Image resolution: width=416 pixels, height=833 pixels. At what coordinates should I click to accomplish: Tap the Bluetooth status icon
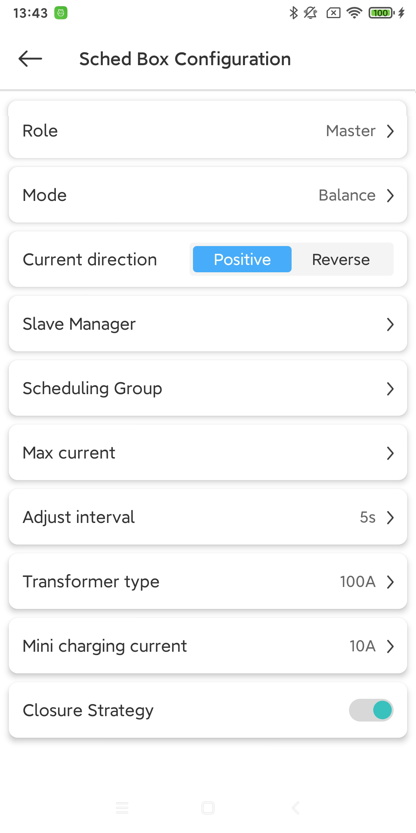point(294,13)
